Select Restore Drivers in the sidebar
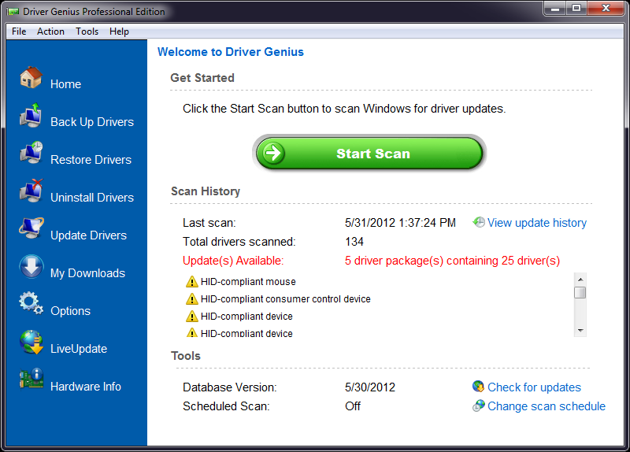The image size is (630, 452). click(91, 160)
